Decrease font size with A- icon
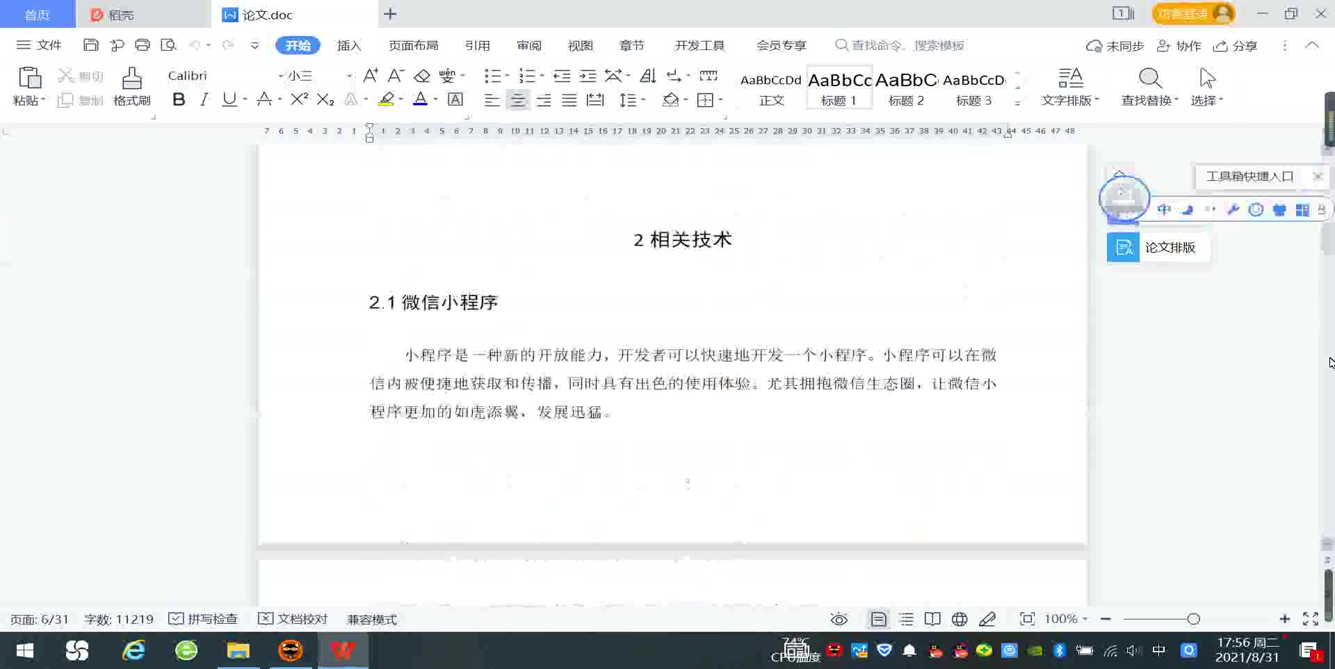 click(396, 75)
